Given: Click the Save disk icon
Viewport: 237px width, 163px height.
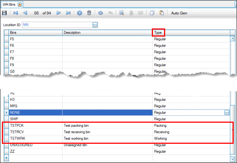Looking at the screenshot, I should coord(4,13).
